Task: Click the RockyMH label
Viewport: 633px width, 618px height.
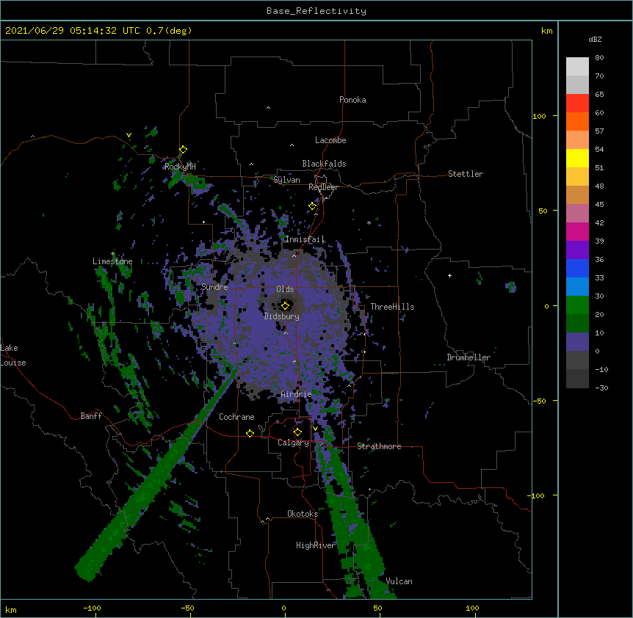Action: point(180,167)
